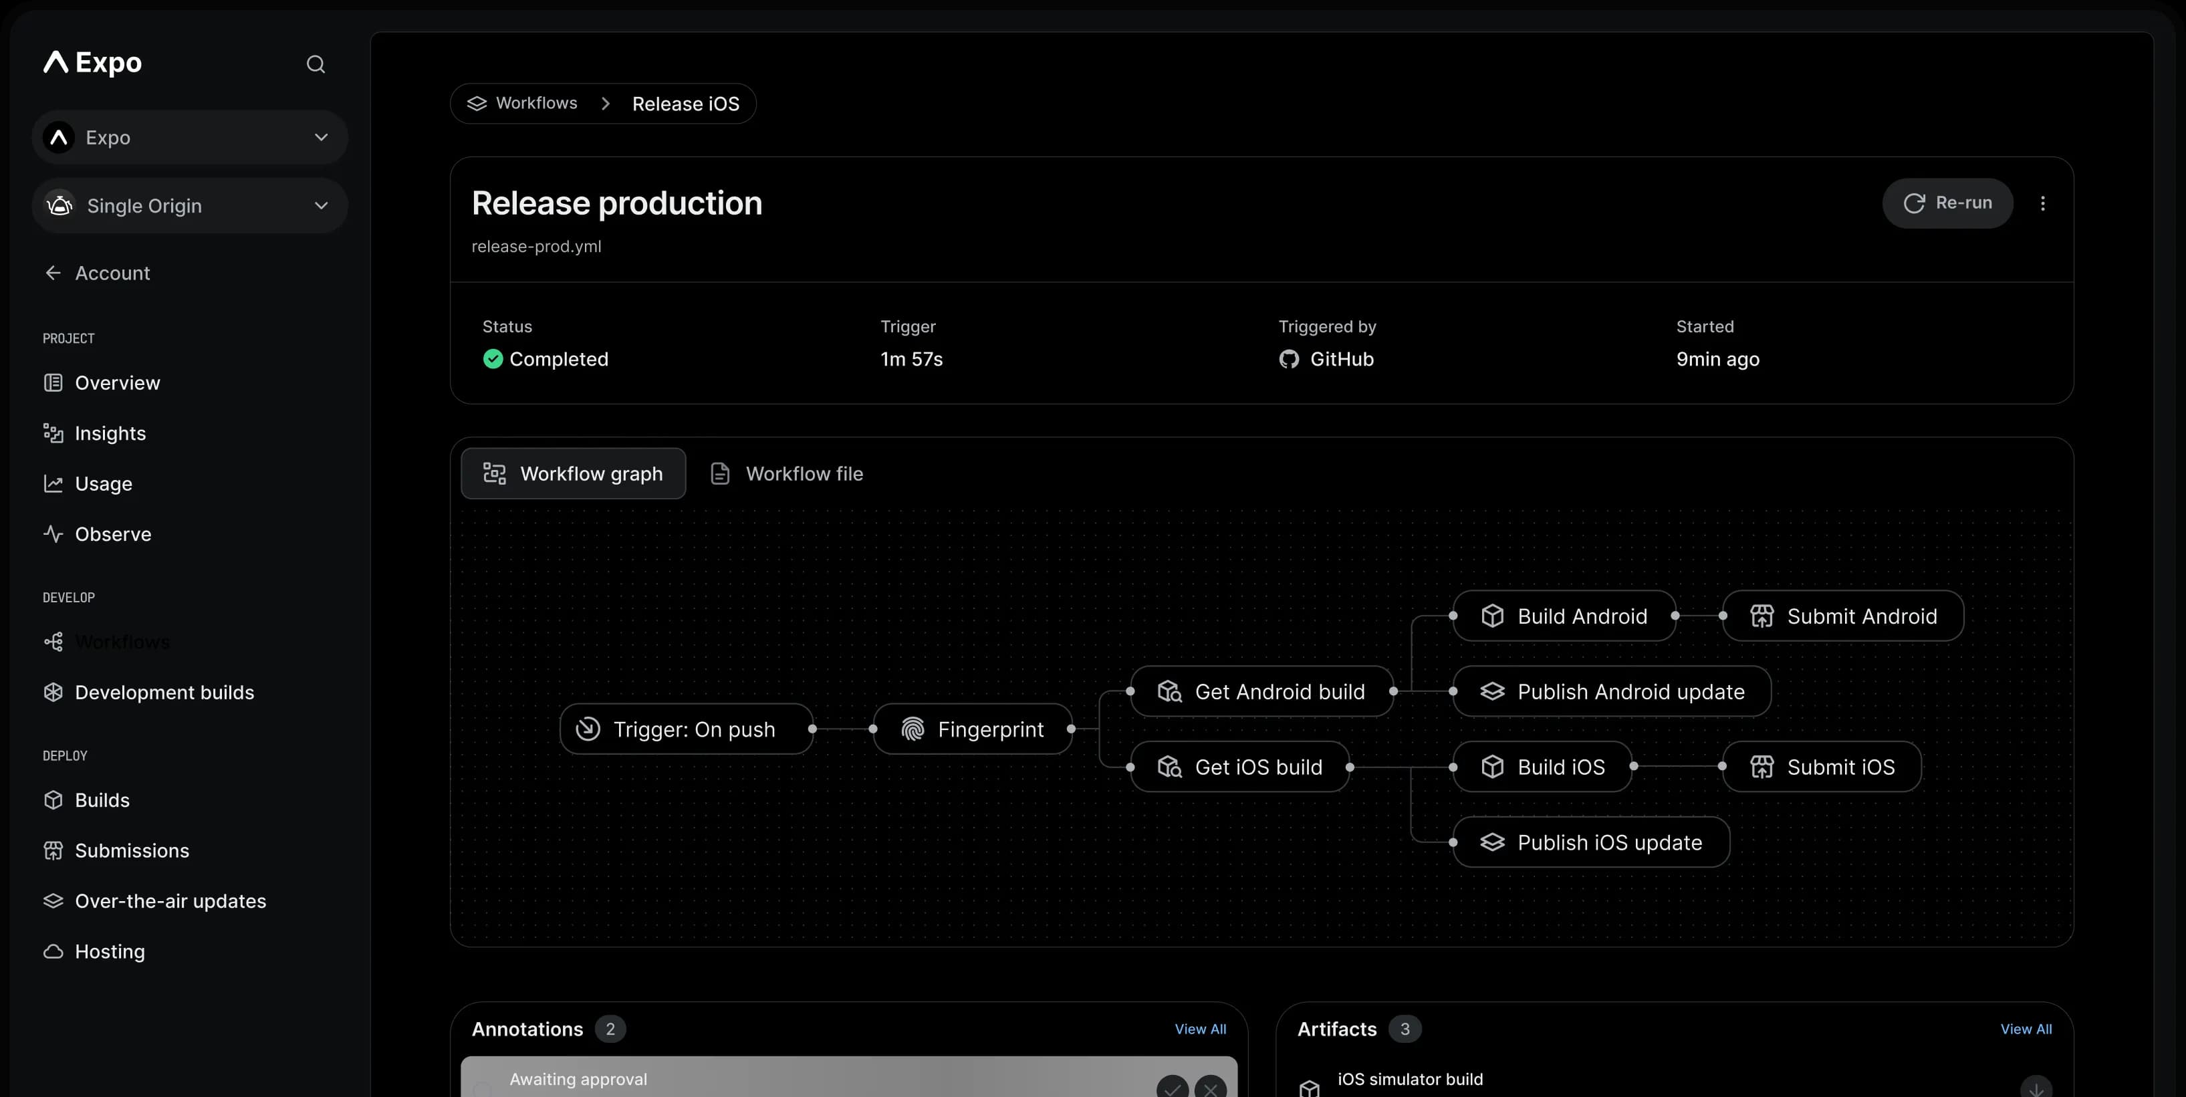
Task: Click the Workflows sidebar icon
Action: point(53,642)
